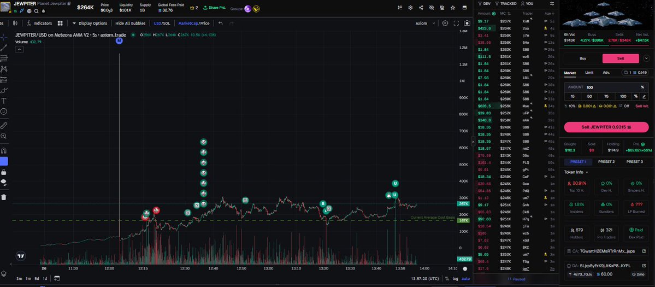
Task: Toggle auto scale on chart
Action: (x=465, y=279)
